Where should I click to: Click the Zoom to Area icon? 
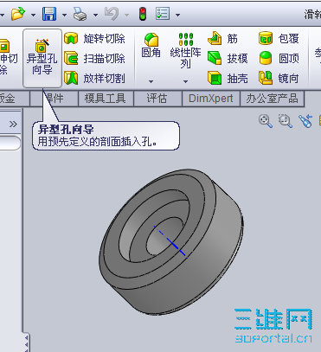(286, 121)
